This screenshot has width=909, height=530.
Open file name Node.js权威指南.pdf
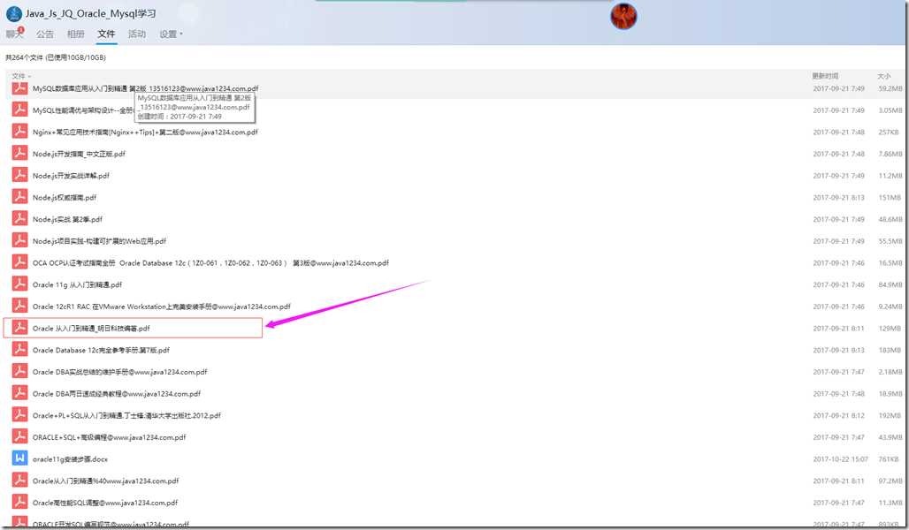[65, 198]
